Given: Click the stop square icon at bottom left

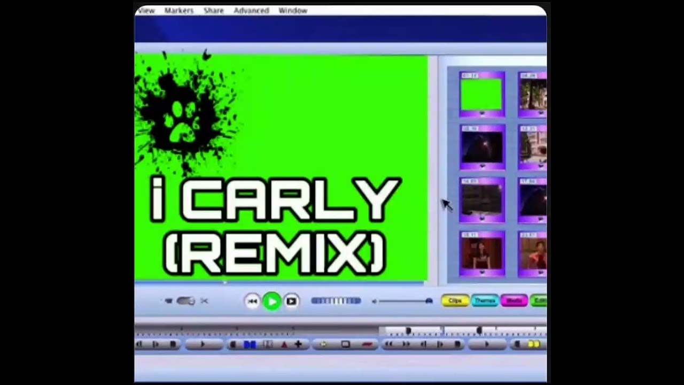Looking at the screenshot, I should point(173,345).
